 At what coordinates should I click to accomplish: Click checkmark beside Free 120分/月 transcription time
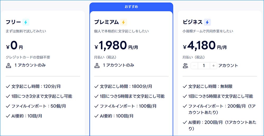(x=8, y=87)
